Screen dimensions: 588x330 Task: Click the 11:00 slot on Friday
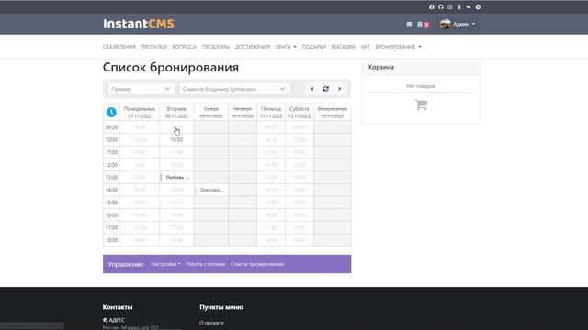coord(271,152)
